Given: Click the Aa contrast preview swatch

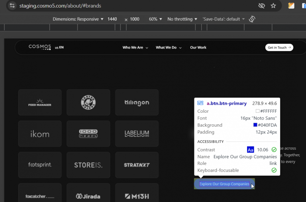Looking at the screenshot, I should tap(250, 150).
